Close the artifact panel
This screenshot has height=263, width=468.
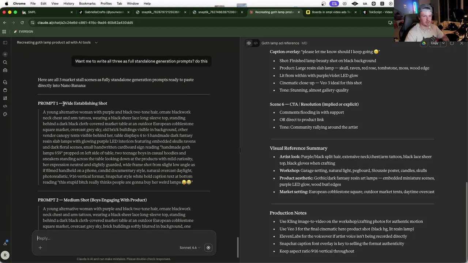coord(461,43)
